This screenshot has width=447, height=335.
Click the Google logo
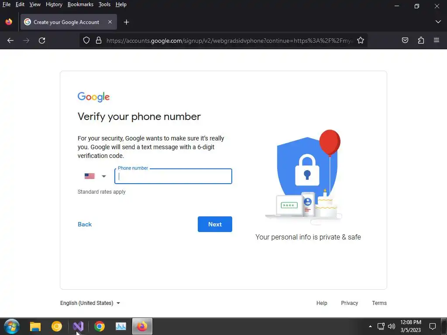[93, 97]
